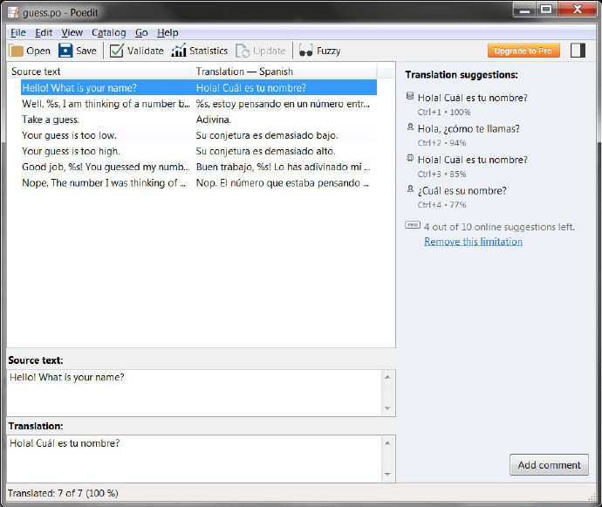Click machine icon of 85% suggestion
602x507 pixels.
(x=410, y=158)
